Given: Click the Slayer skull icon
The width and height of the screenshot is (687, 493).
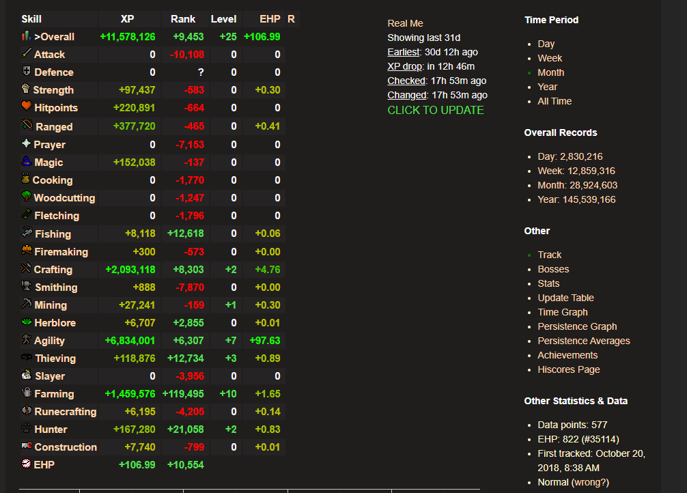Looking at the screenshot, I should coord(26,375).
